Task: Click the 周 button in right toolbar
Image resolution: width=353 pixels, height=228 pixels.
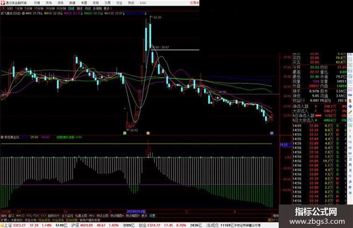Action: tap(350, 165)
